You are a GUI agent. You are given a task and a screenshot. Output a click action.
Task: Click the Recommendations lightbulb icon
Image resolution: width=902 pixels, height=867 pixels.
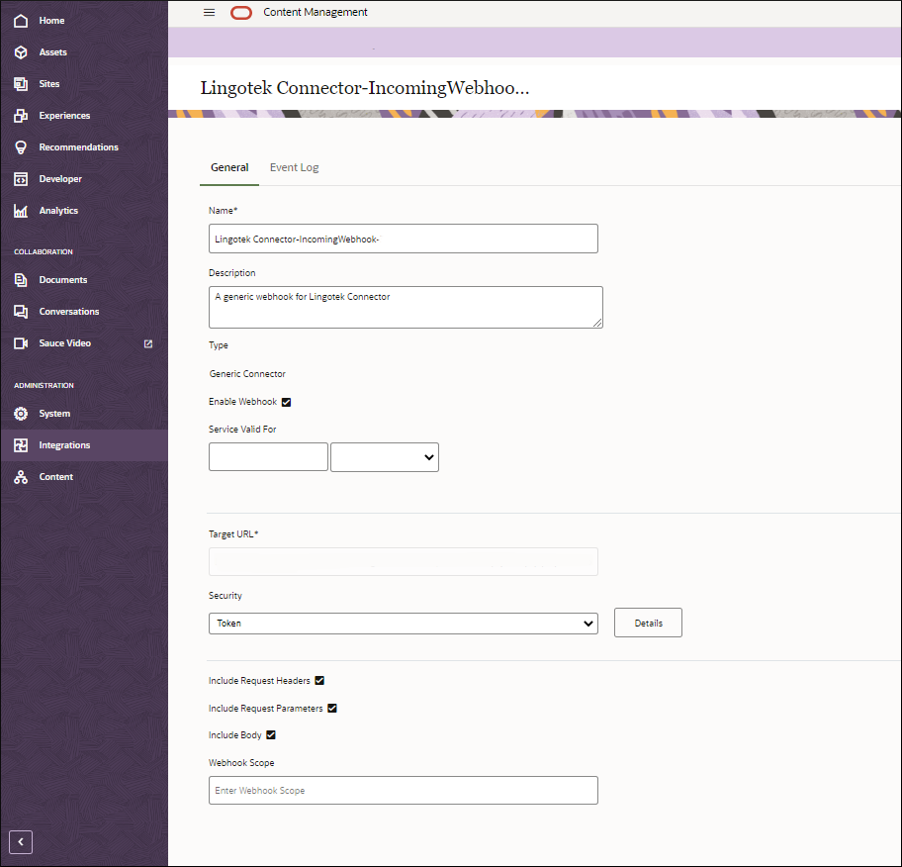(x=21, y=147)
